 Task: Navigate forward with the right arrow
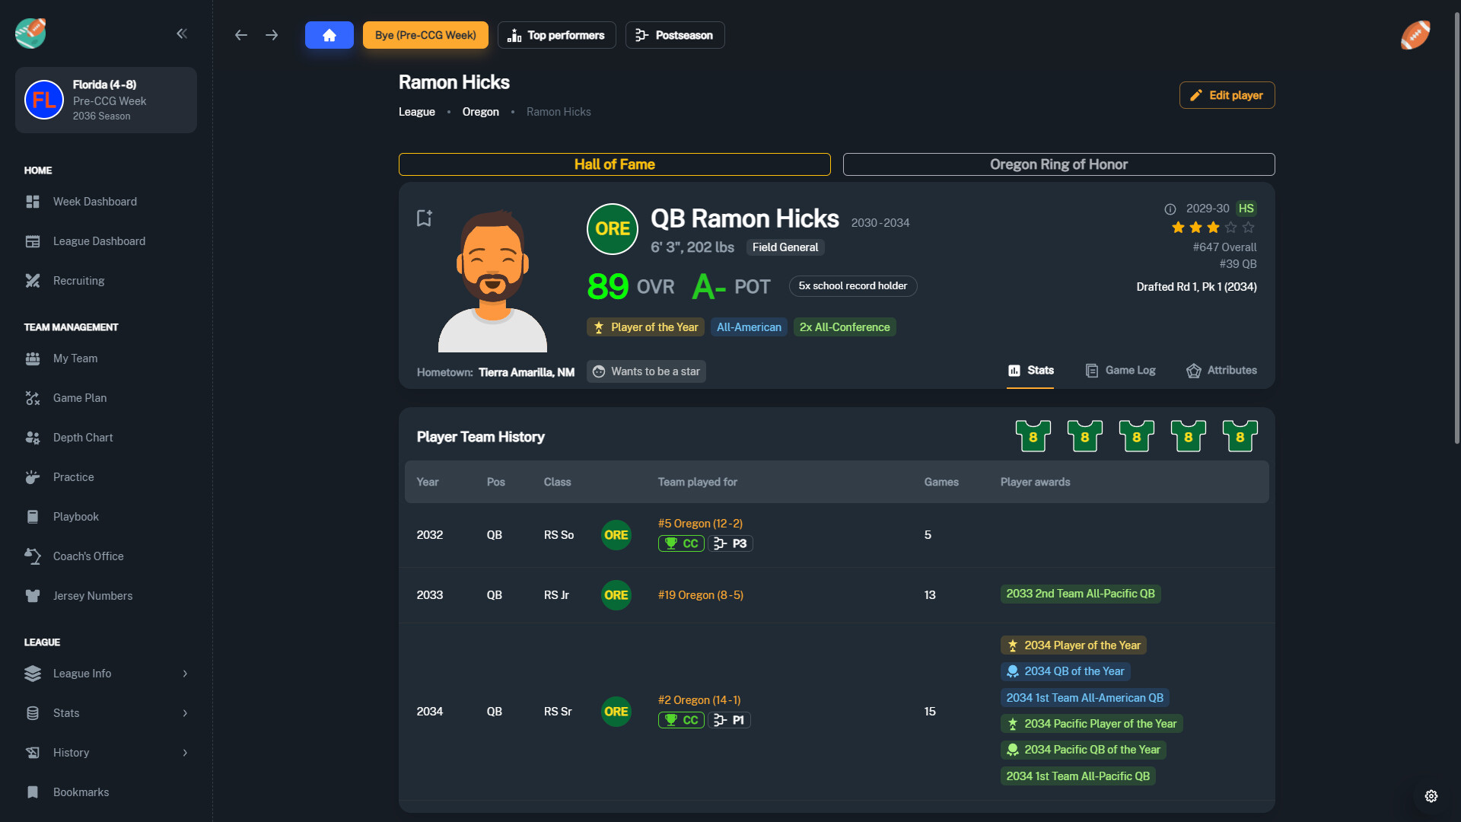coord(272,35)
